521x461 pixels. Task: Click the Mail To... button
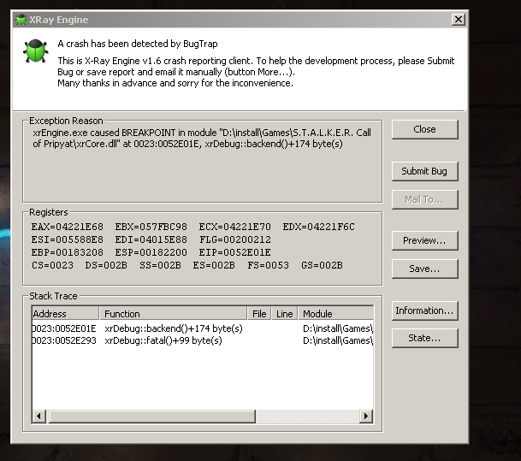point(424,199)
